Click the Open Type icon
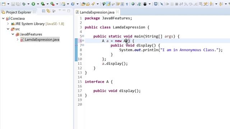Viewport: 230px width, 129px height. click(x=83, y=4)
